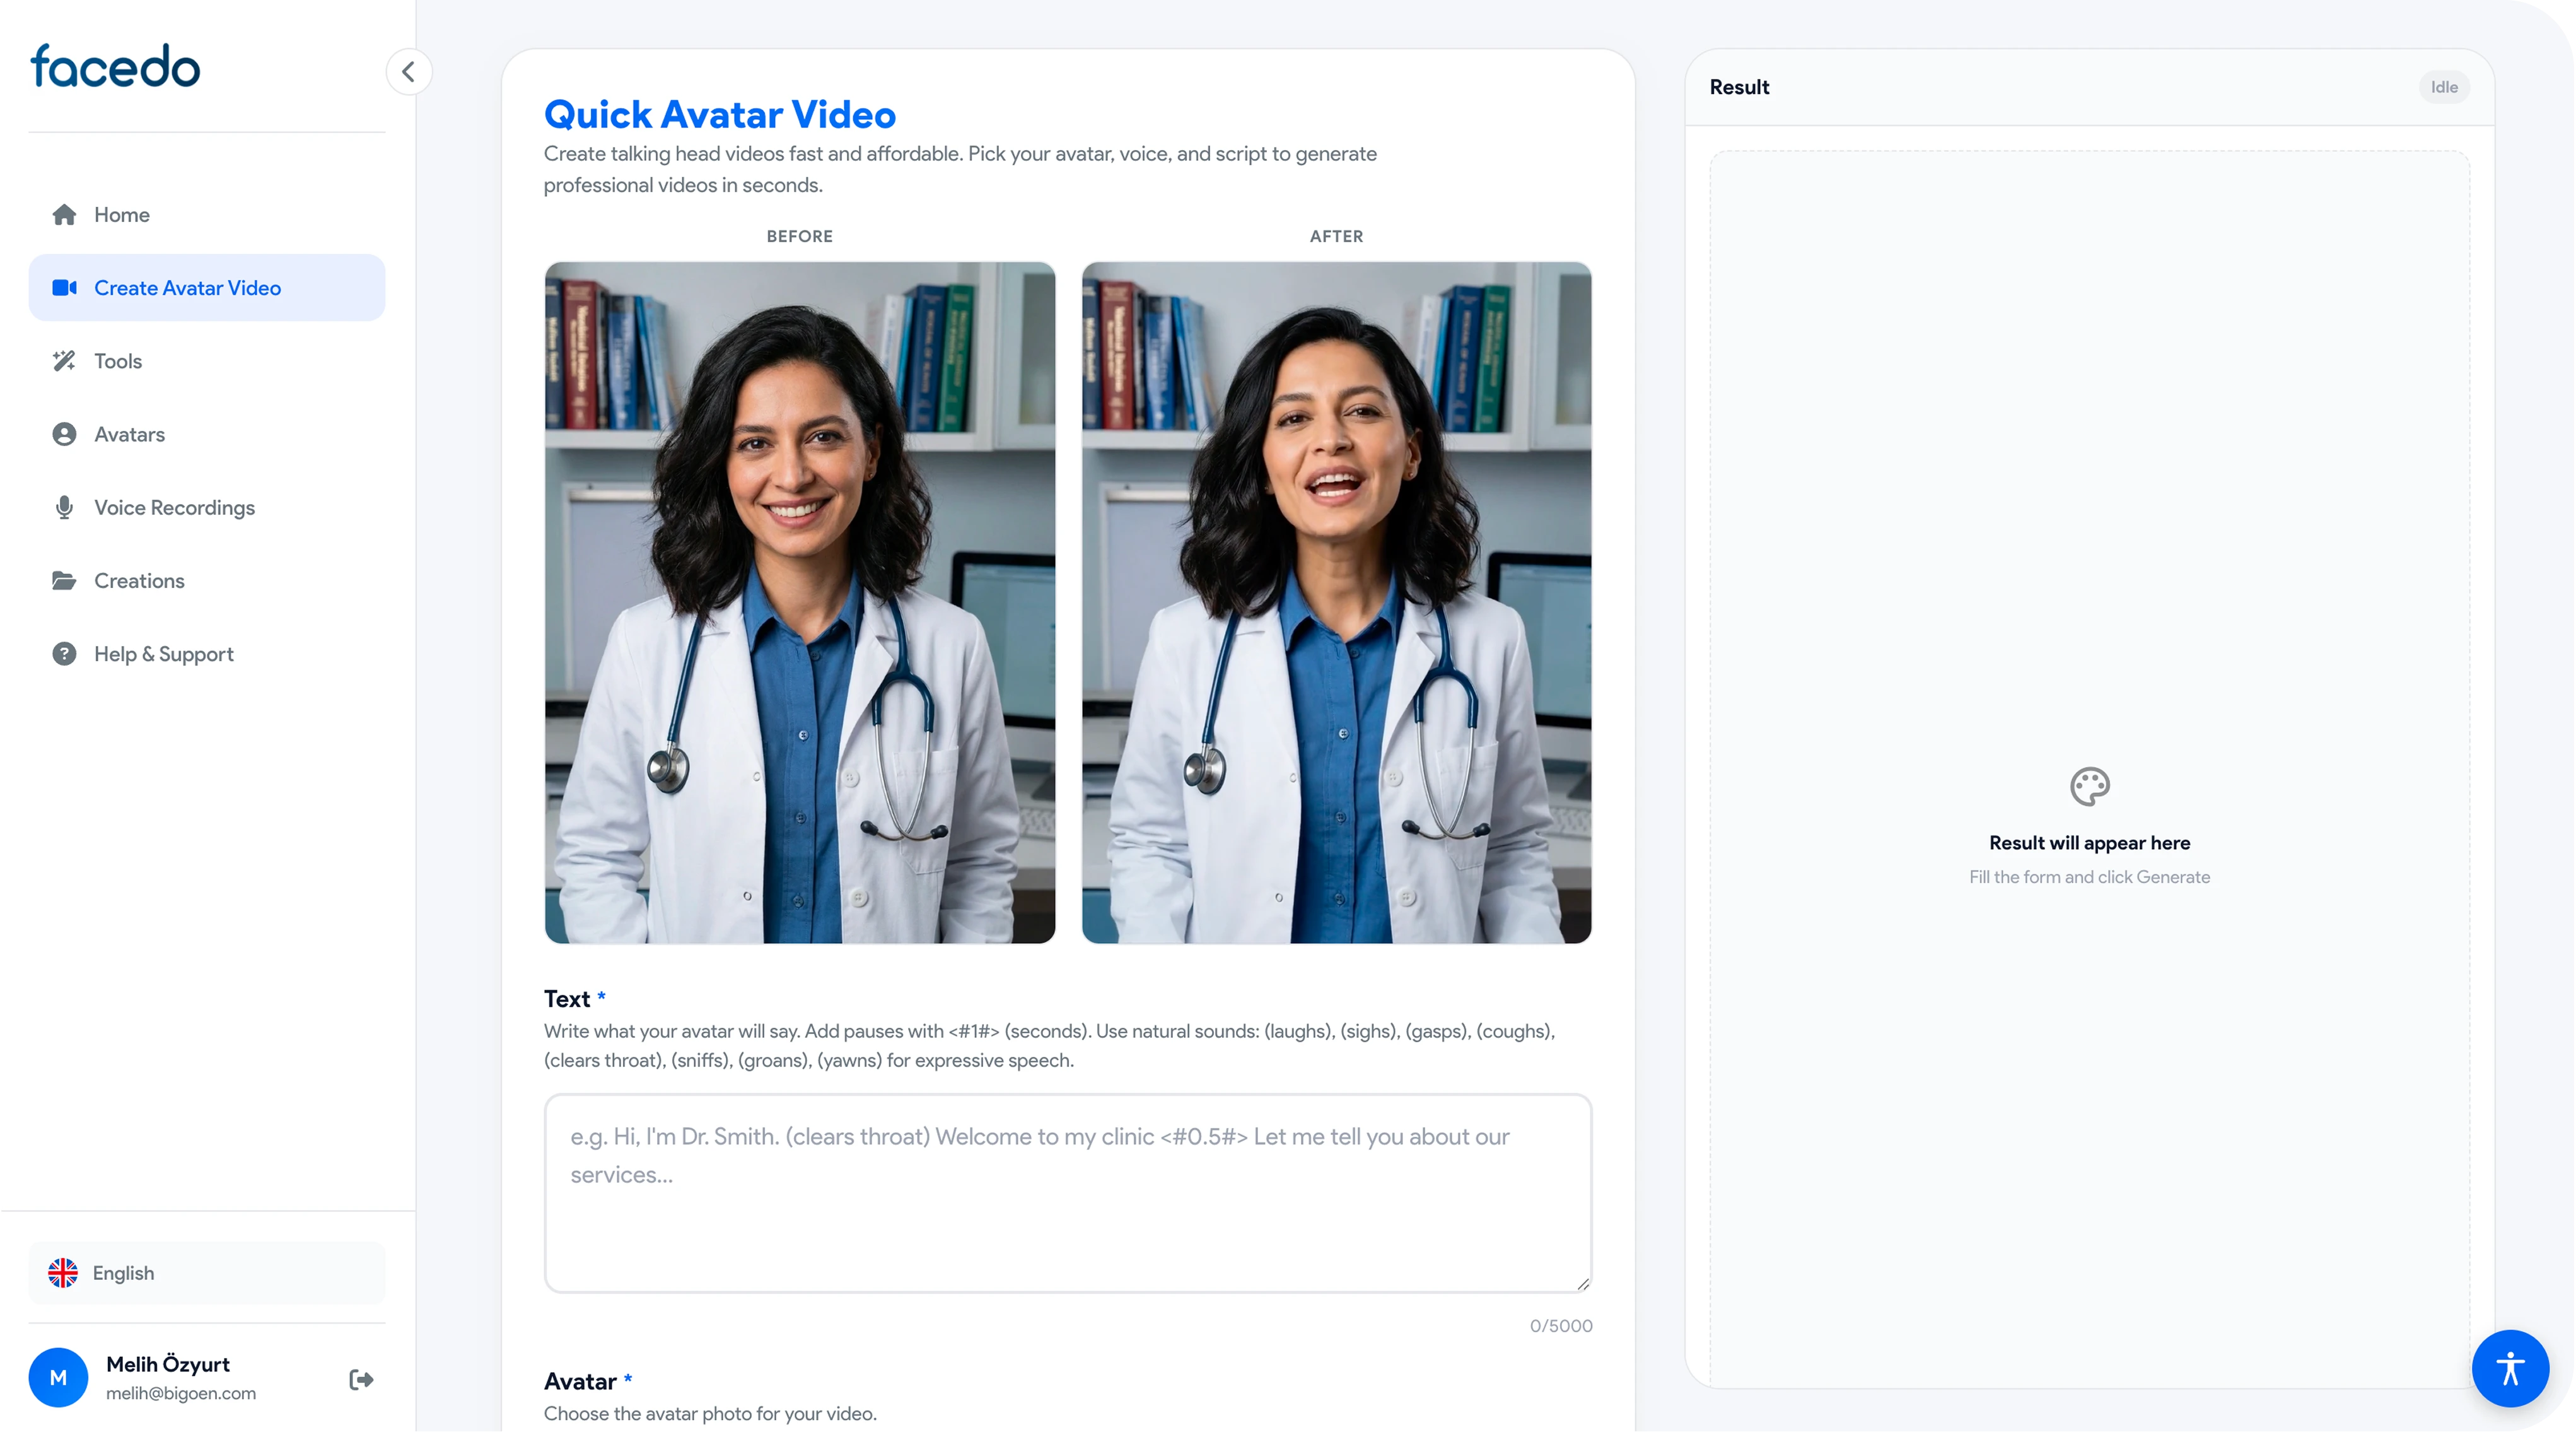Screen dimensions: 2576x1432
Task: Collapse the sidebar with the chevron button
Action: [408, 72]
